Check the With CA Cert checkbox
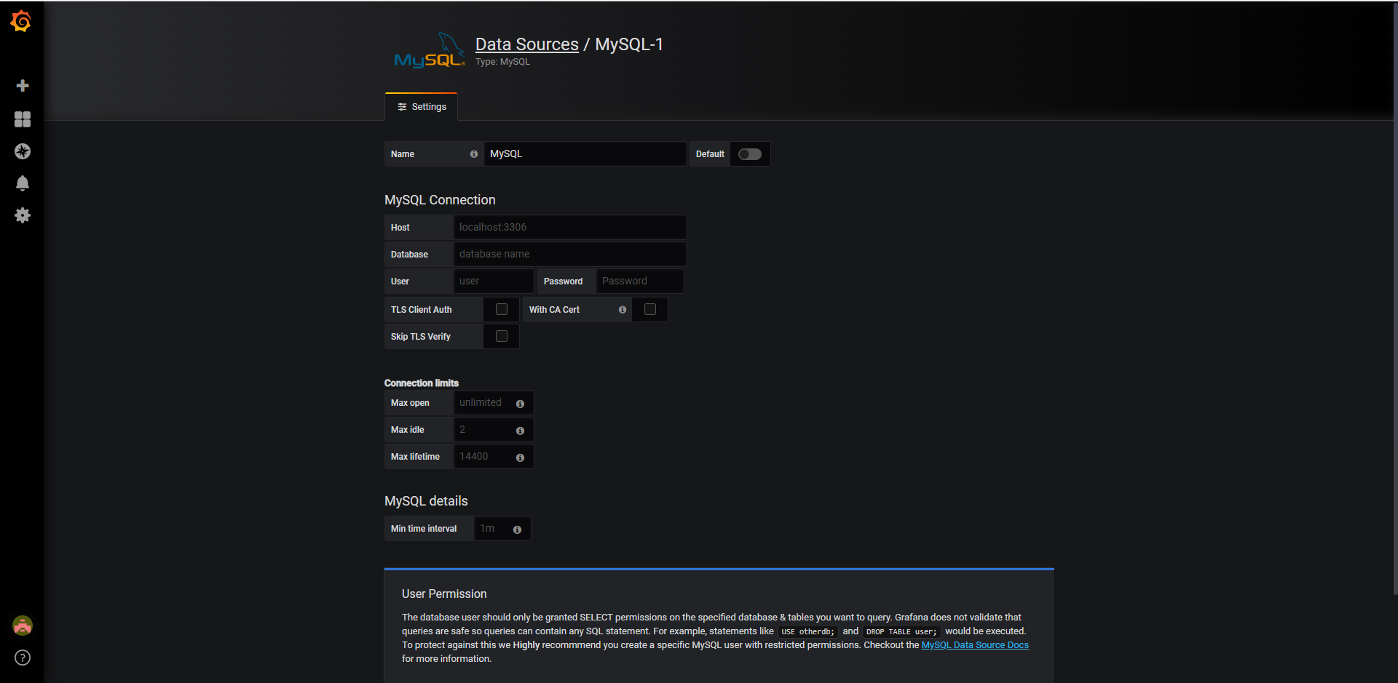The height and width of the screenshot is (683, 1398). click(650, 310)
